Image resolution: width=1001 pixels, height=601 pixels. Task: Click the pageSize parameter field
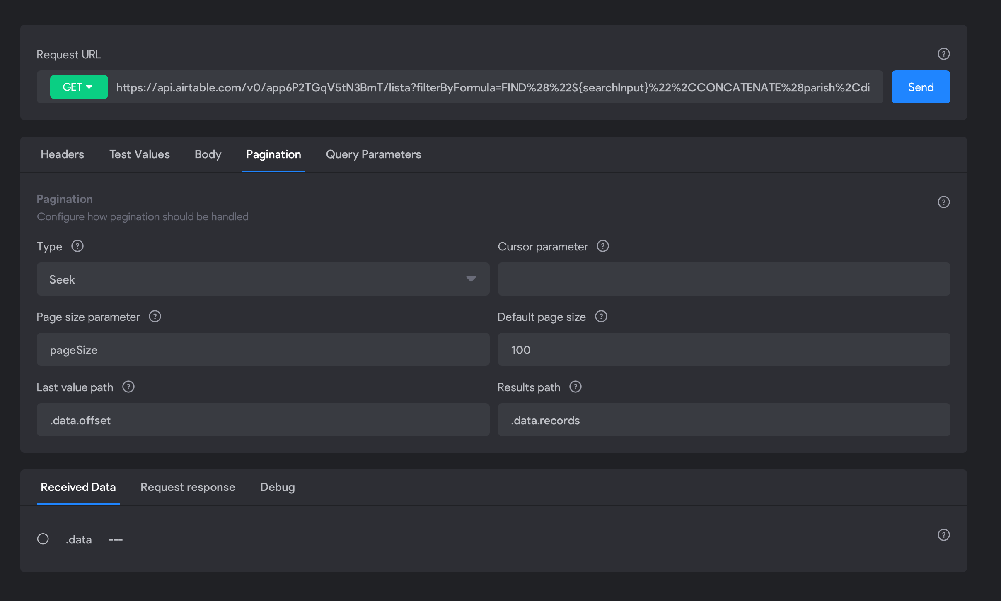point(263,349)
